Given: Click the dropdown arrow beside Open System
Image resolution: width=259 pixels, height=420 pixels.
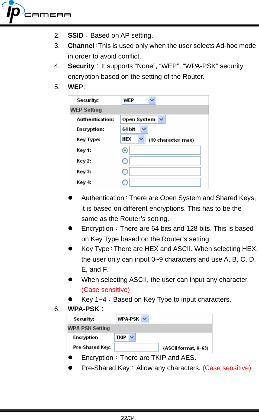Looking at the screenshot, I should pos(161,119).
